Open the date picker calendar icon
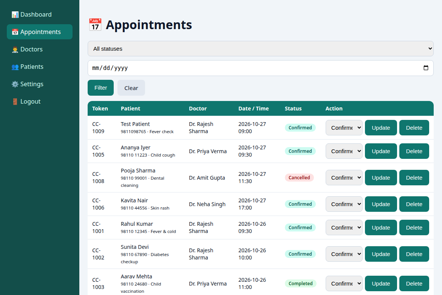 pos(426,68)
